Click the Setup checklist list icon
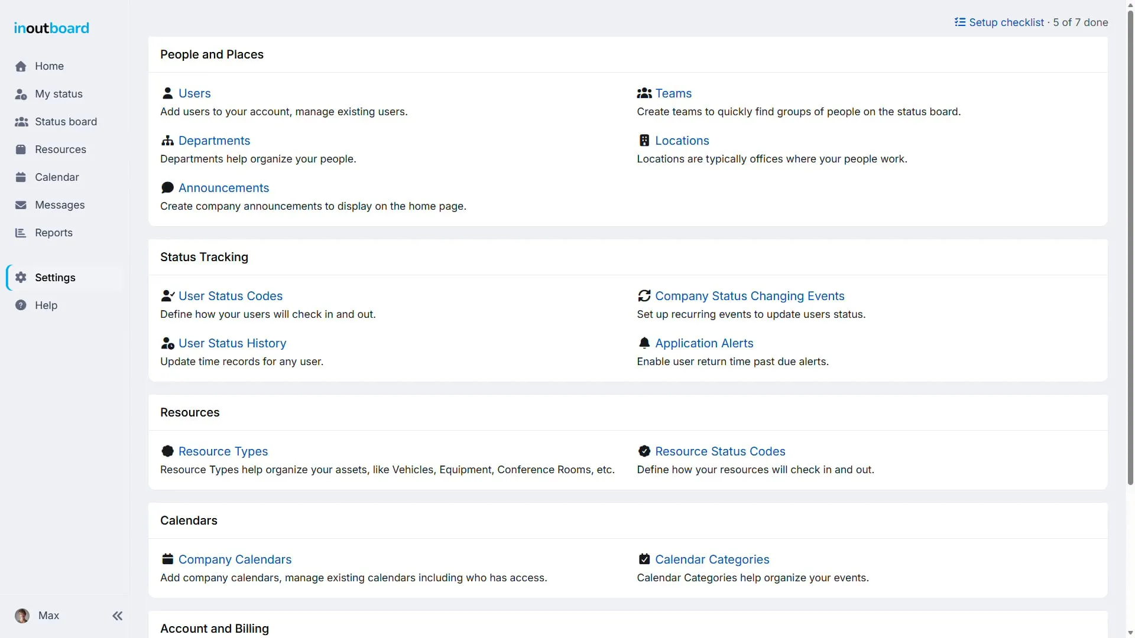Image resolution: width=1135 pixels, height=638 pixels. pyautogui.click(x=960, y=22)
